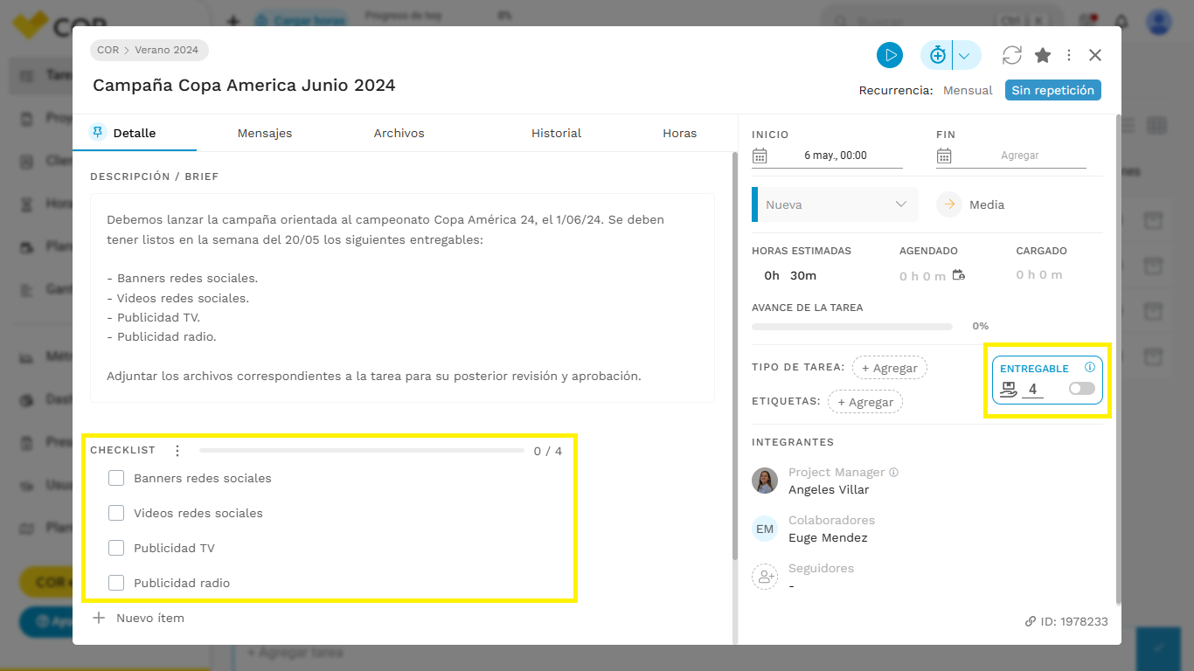The width and height of the screenshot is (1194, 671).
Task: Click the Verano 2024 breadcrumb
Action: [167, 50]
